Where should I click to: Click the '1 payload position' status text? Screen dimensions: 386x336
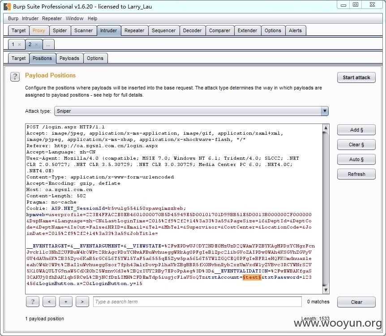[45, 319]
